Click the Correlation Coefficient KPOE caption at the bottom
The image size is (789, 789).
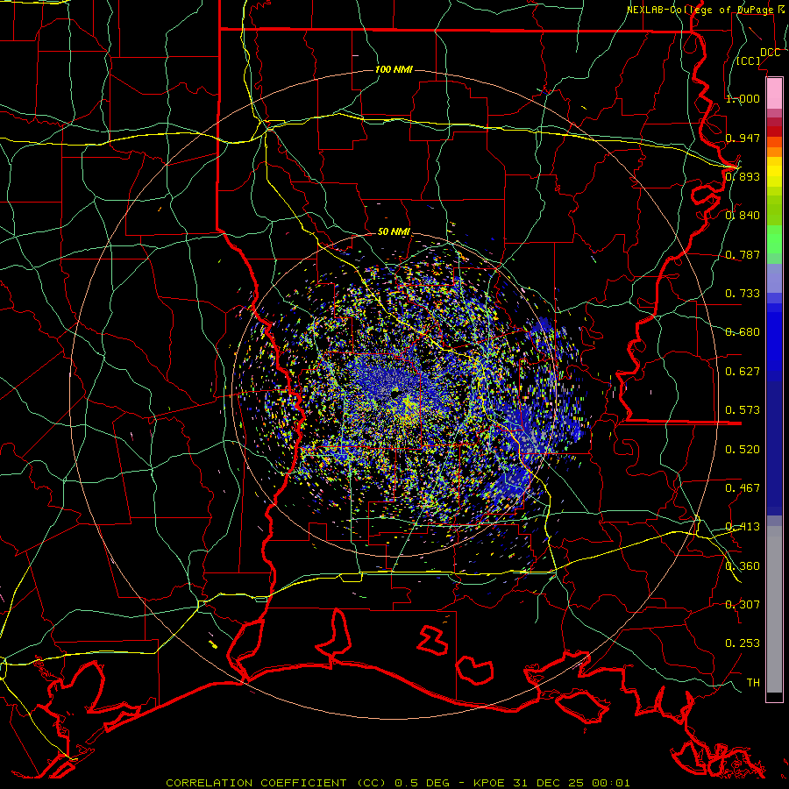pos(397,783)
